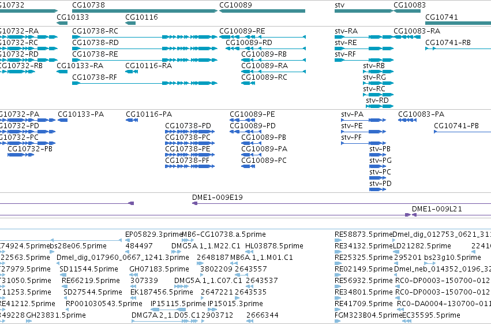This screenshot has height=324, width=491.
Task: Select protein CG10732-PB
Action: pyautogui.click(x=21, y=155)
